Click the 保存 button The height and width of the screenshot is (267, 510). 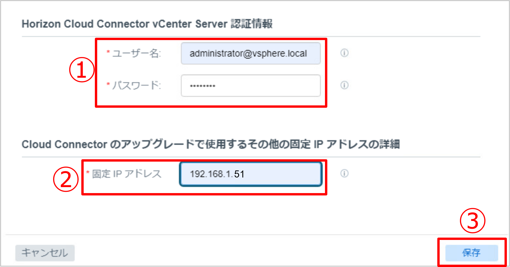click(x=471, y=253)
